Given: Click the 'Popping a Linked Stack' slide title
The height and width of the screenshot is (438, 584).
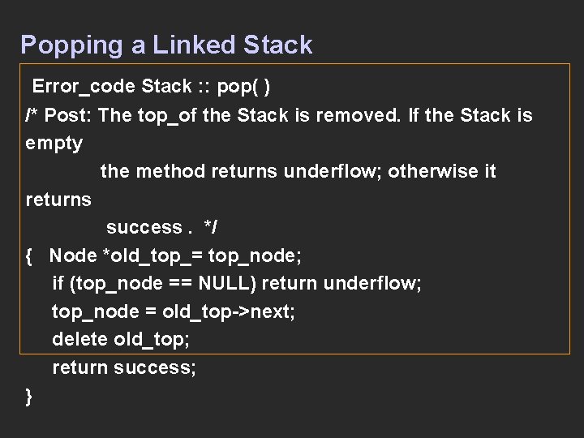Looking at the screenshot, I should click(166, 45).
